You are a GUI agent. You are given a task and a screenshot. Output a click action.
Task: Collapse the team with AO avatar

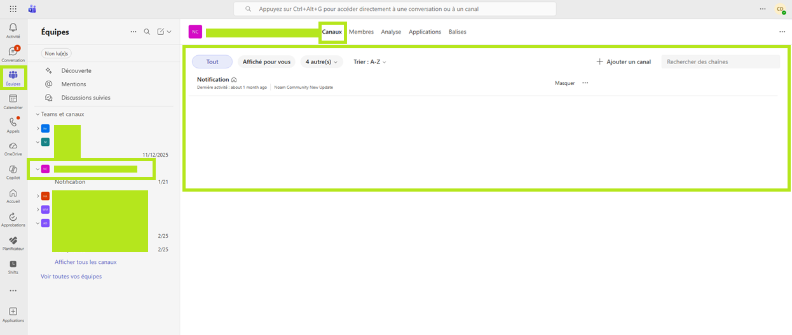point(38,223)
